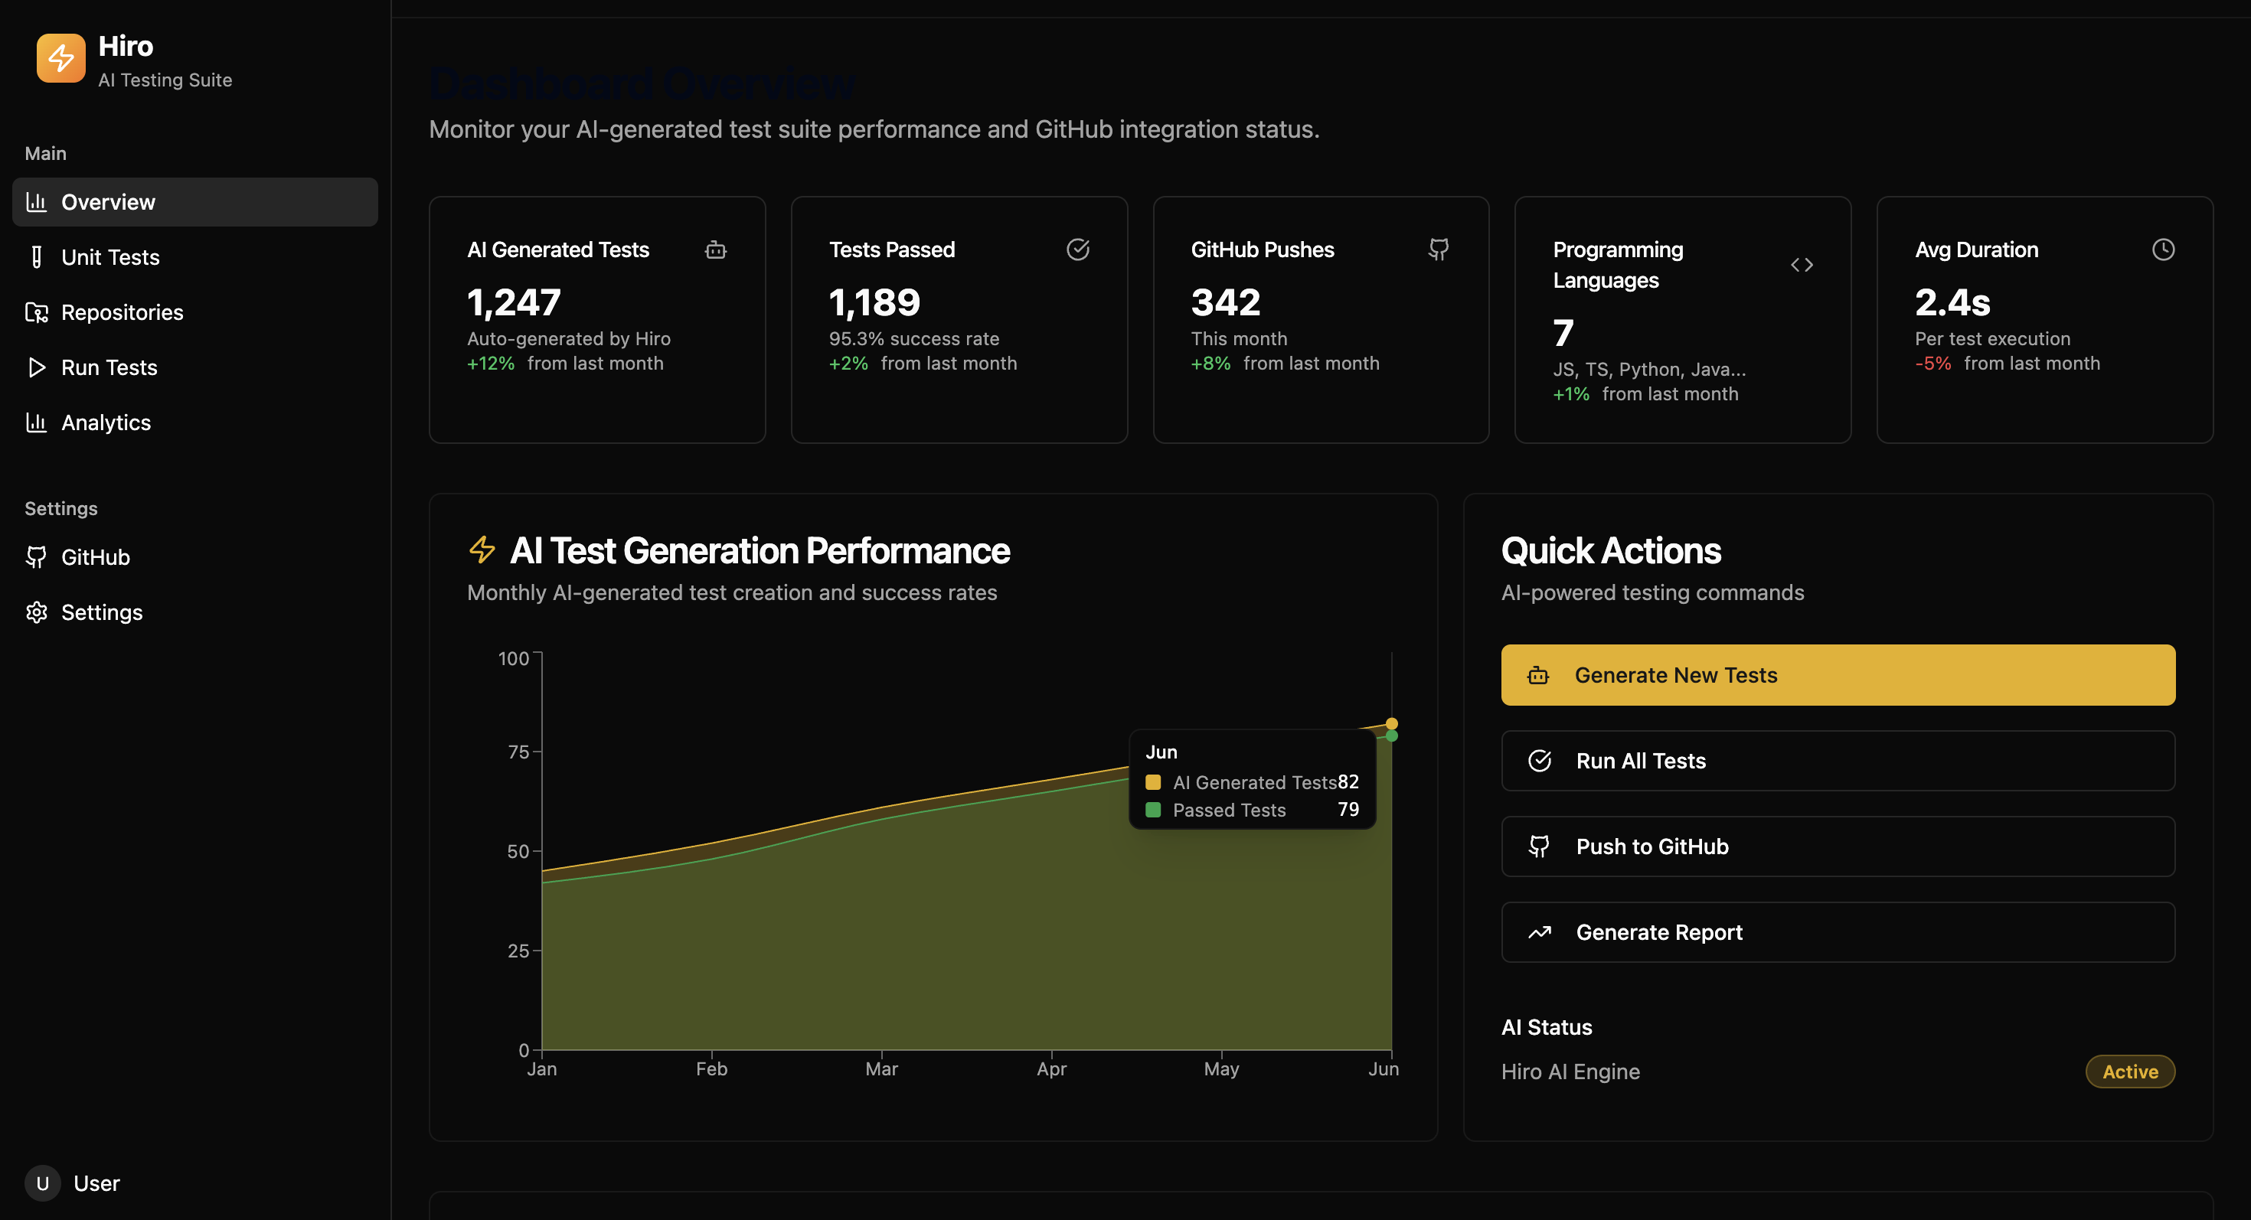Click the user avatar circle labeled U
The width and height of the screenshot is (2251, 1220).
click(42, 1183)
